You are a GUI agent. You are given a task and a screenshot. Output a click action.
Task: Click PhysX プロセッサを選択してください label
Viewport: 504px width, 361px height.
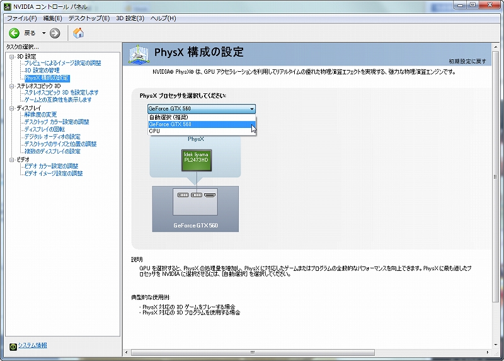tap(183, 96)
